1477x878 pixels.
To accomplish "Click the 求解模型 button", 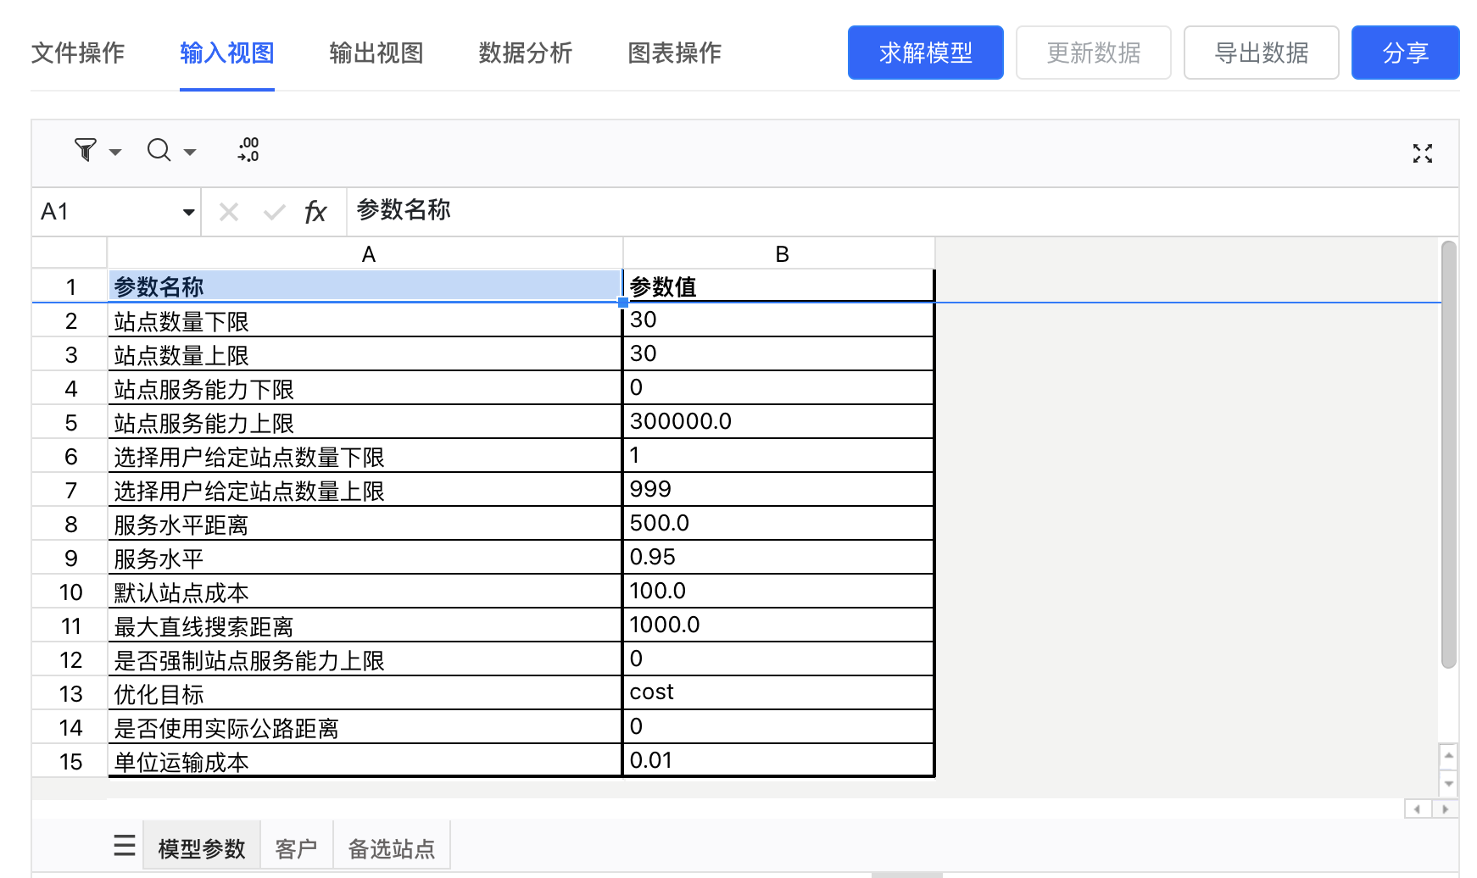I will pyautogui.click(x=925, y=53).
